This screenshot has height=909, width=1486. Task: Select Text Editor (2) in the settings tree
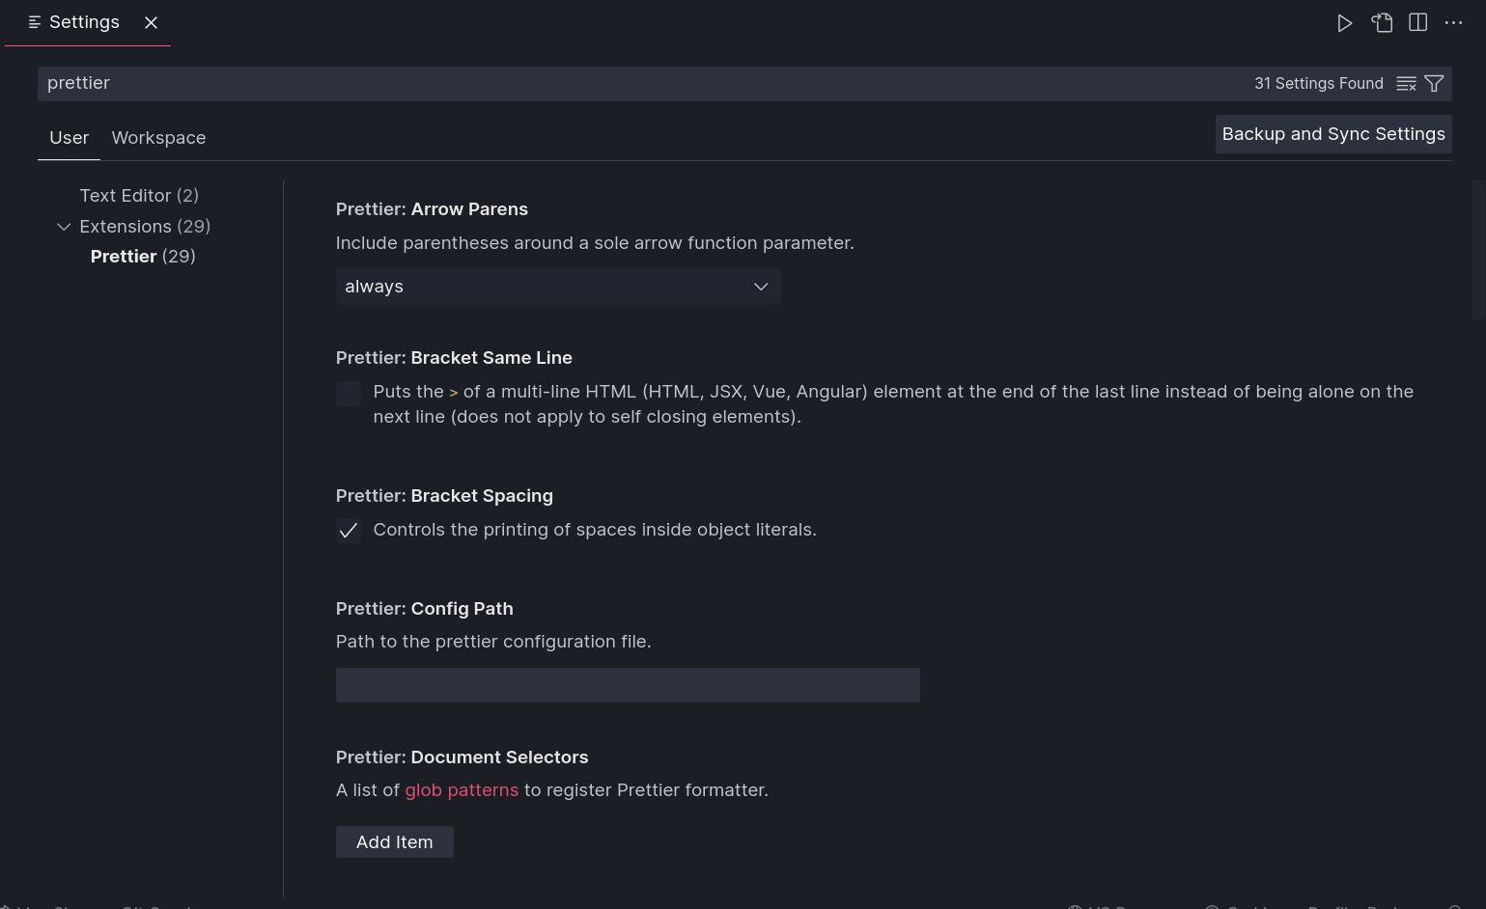point(139,196)
